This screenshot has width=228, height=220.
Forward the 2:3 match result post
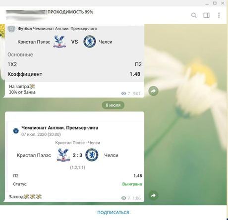coord(153,195)
